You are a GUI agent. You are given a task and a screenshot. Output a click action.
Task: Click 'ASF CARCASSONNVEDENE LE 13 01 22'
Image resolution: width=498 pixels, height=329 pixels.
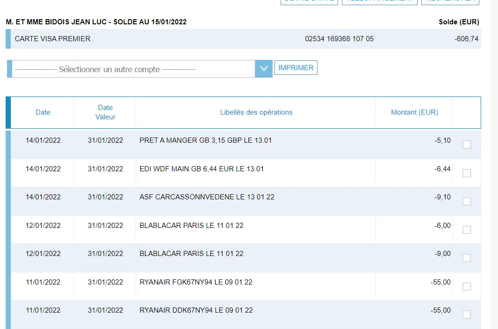coord(207,197)
